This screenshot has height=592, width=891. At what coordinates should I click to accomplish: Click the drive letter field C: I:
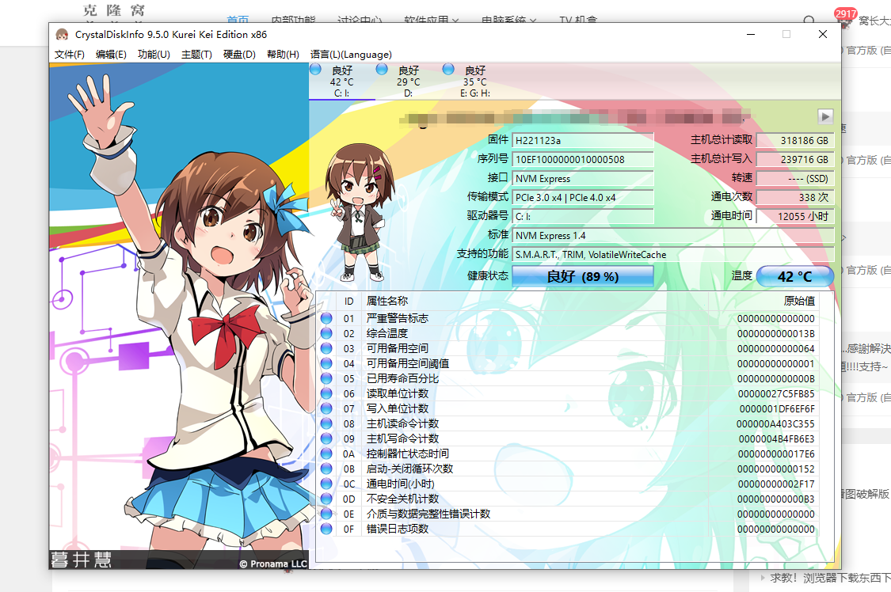click(582, 216)
